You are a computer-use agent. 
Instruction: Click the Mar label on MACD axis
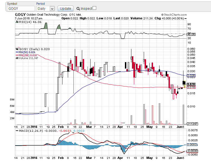89,158
